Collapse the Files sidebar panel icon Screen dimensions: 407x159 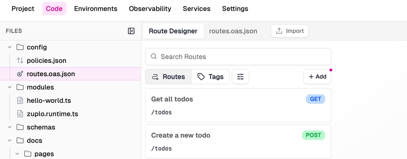pos(131,31)
